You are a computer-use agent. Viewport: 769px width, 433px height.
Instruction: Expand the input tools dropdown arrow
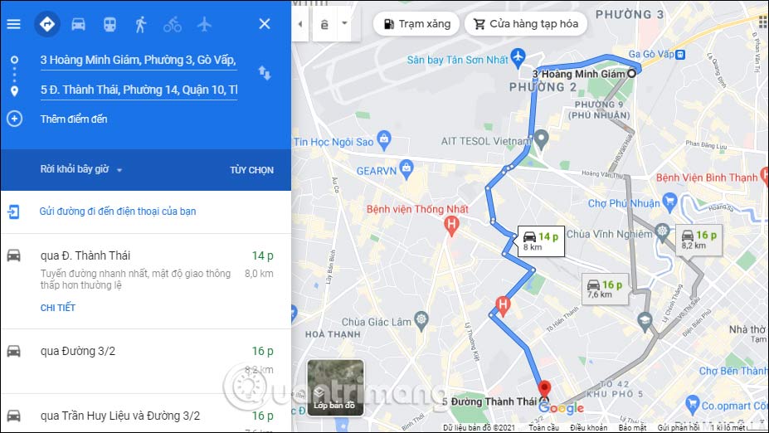(345, 23)
